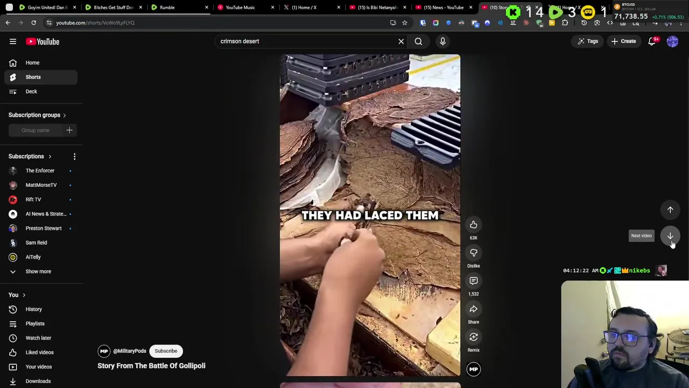
Task: Start voice search with the microphone icon
Action: click(x=442, y=41)
